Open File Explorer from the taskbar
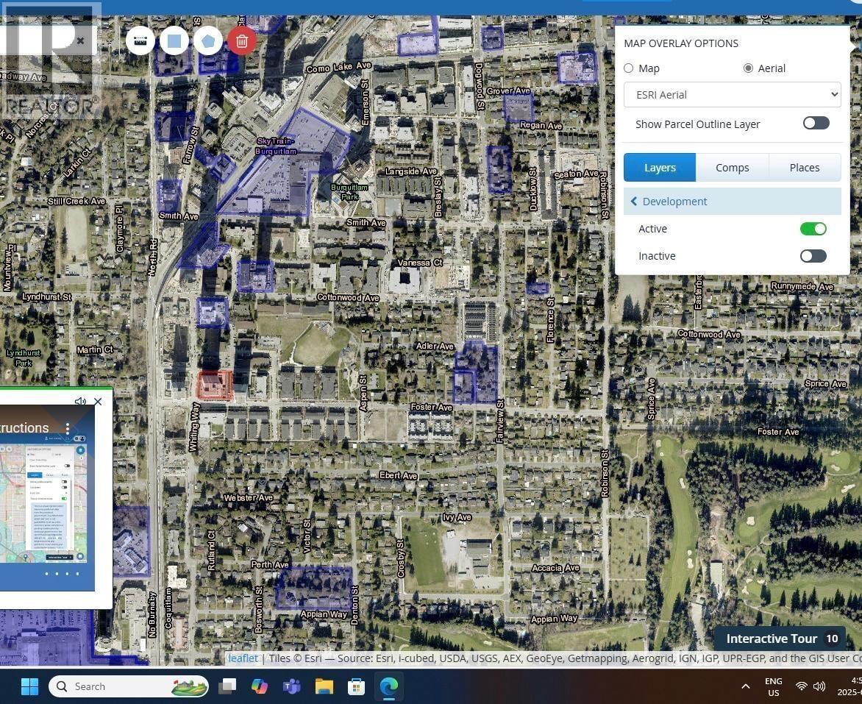 click(324, 686)
